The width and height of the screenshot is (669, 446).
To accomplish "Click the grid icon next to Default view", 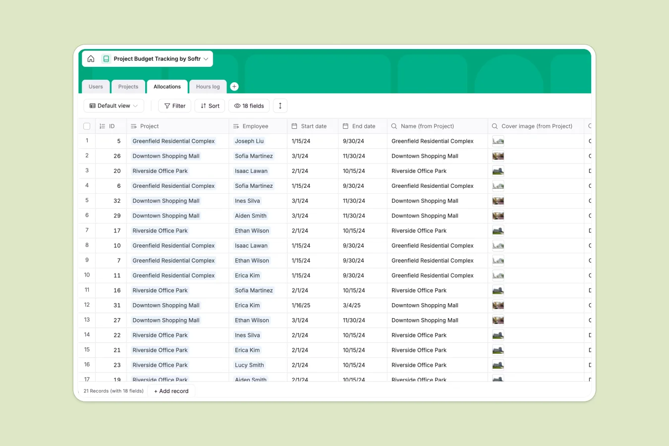I will coord(92,106).
